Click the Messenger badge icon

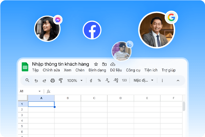[58, 20]
